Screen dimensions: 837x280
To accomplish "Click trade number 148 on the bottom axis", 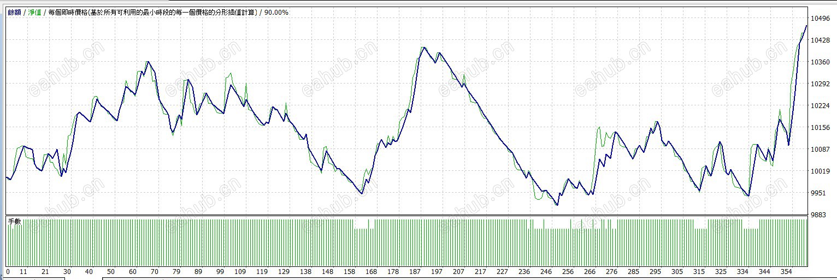I will pyautogui.click(x=327, y=272).
